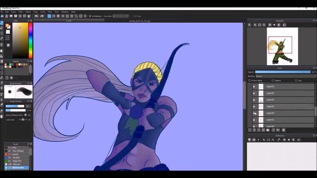The image size is (317, 178).
Task: Adjust the layer Opacity slider
Action: tap(283, 72)
